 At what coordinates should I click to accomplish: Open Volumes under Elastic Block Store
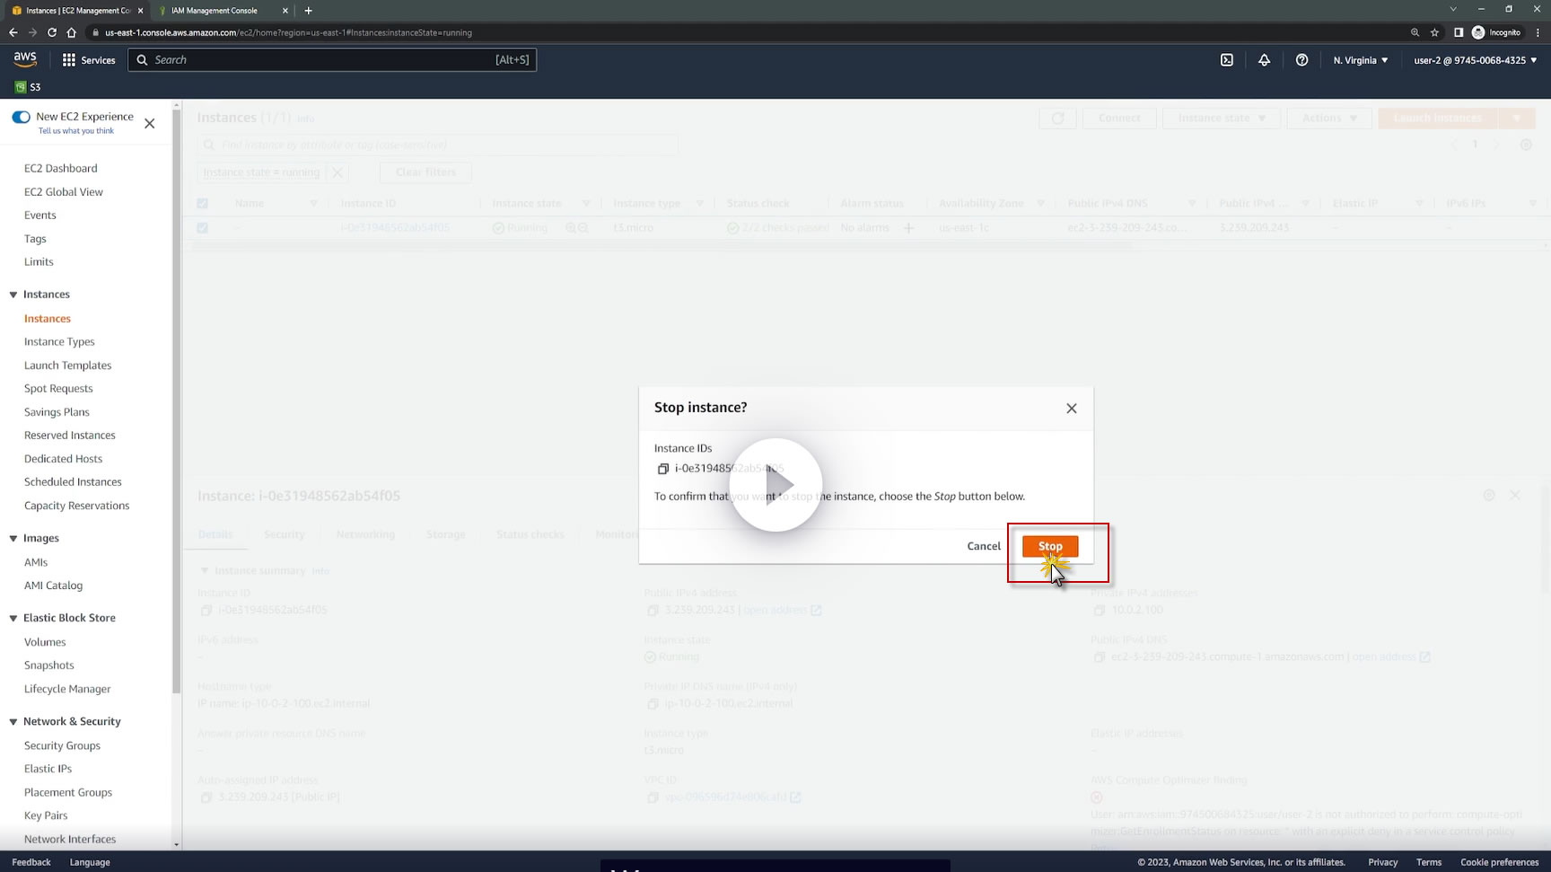pos(45,642)
